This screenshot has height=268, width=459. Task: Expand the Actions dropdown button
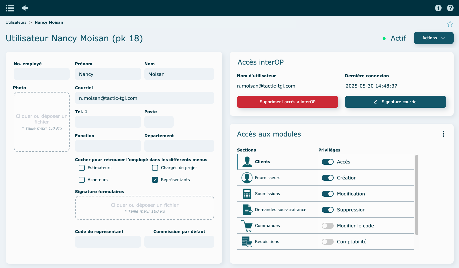[x=433, y=38]
